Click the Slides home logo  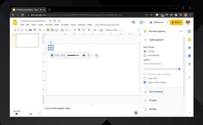[x=15, y=22]
